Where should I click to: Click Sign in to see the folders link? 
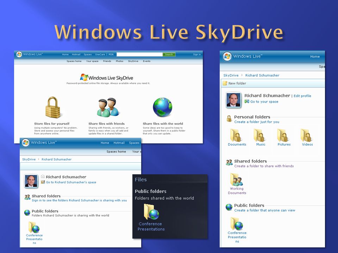coord(79,200)
